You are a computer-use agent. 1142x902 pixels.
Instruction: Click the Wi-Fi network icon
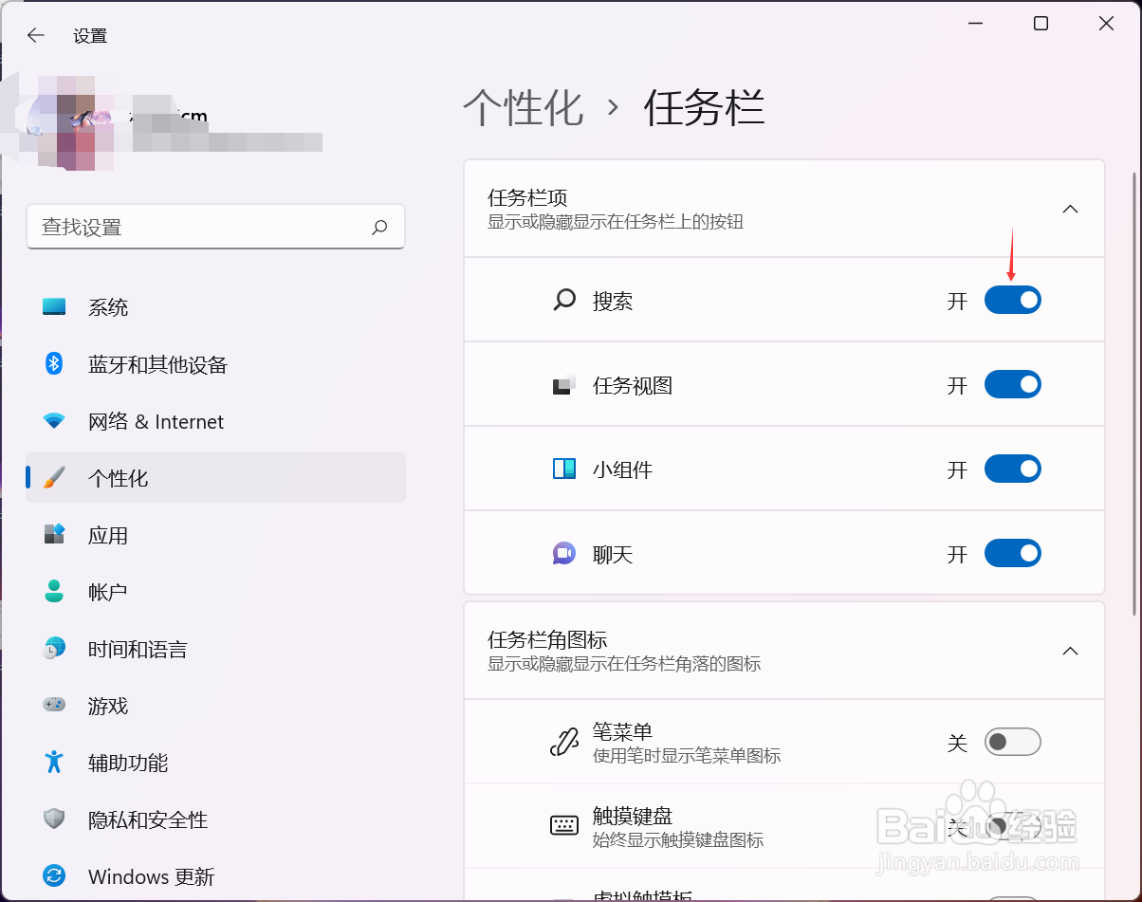(54, 421)
